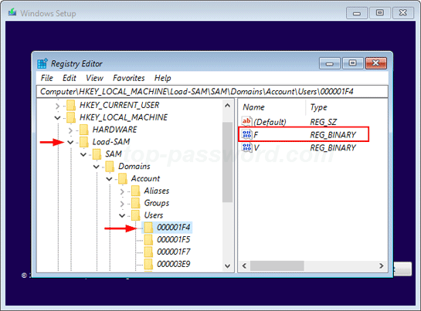This screenshot has height=311, width=421.
Task: Select the 000001F5 folder icon
Action: pyautogui.click(x=148, y=239)
